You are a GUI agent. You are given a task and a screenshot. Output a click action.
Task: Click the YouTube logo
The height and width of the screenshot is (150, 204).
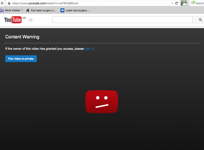13,20
